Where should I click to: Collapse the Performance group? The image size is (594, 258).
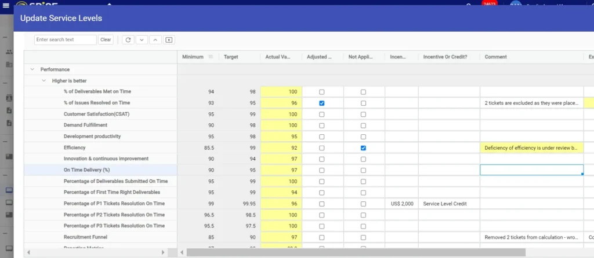click(31, 69)
